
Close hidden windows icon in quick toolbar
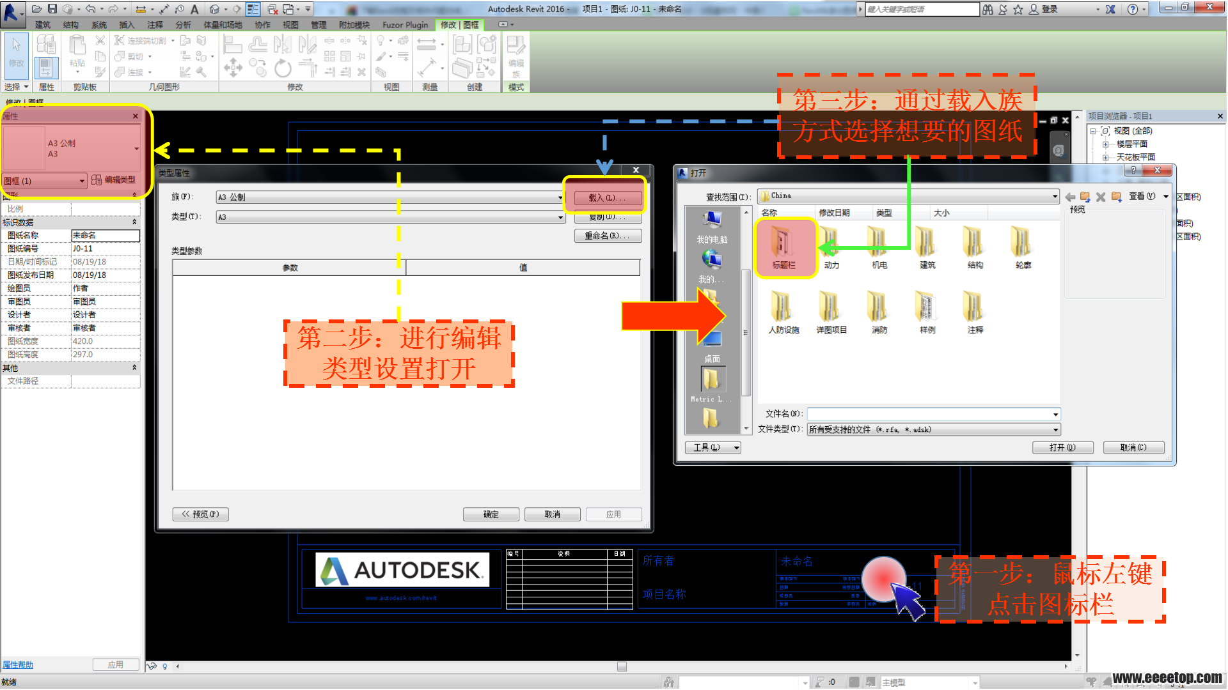tap(272, 9)
